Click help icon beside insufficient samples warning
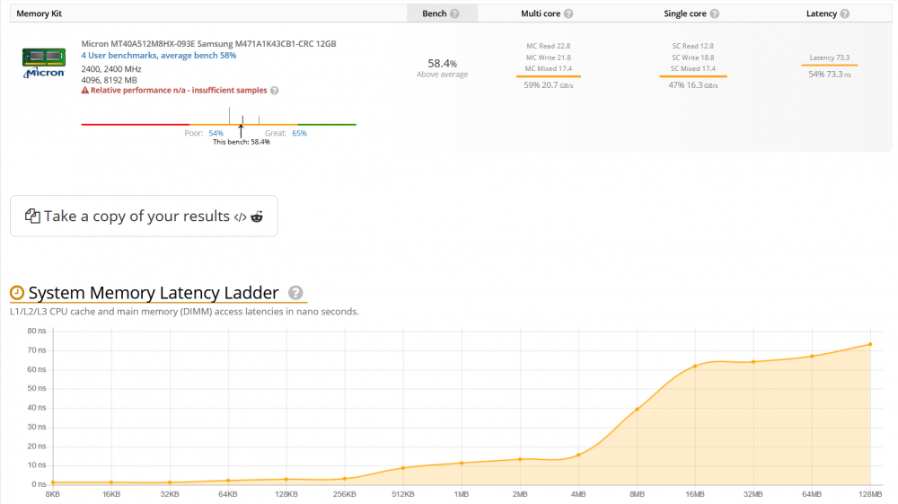898x504 pixels. (274, 91)
